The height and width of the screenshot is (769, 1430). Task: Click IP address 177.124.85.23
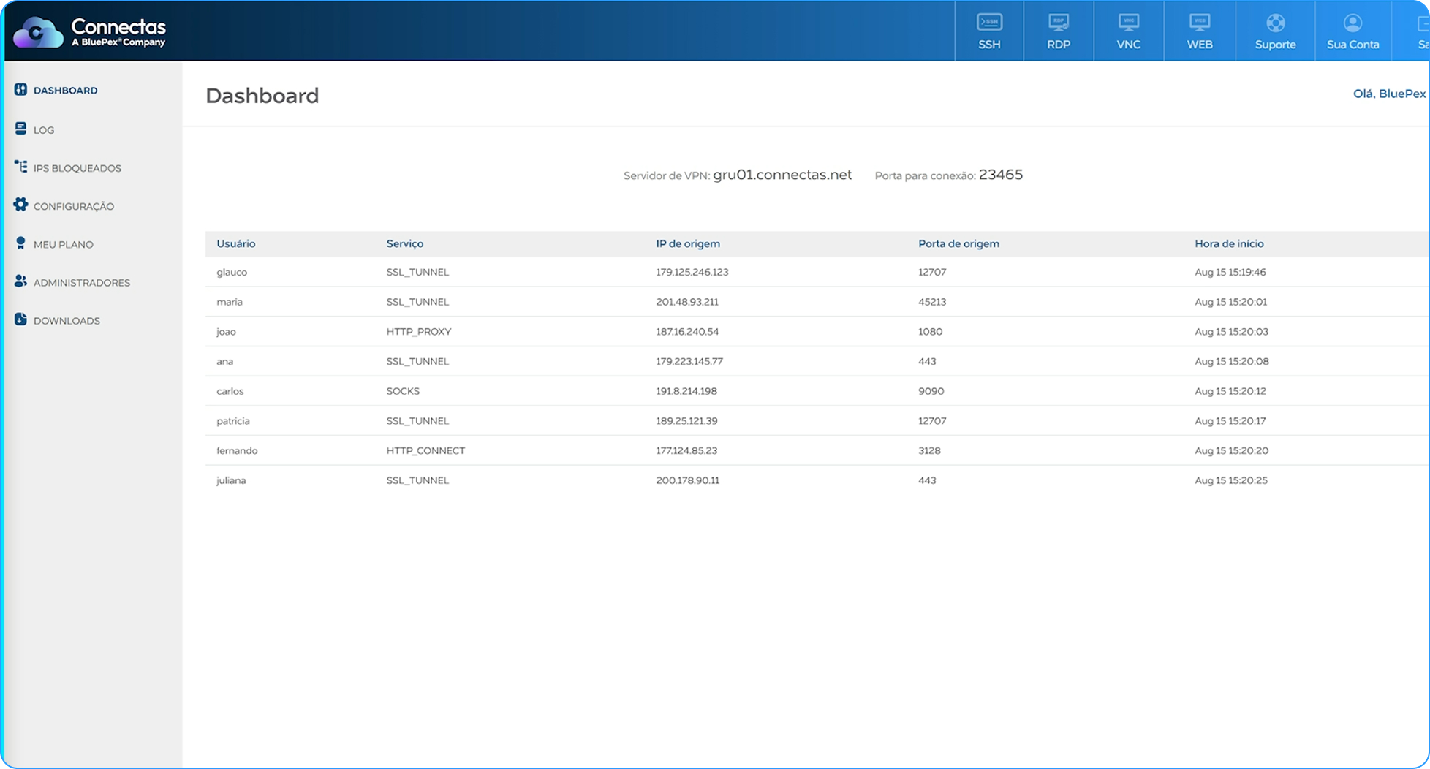pos(686,450)
